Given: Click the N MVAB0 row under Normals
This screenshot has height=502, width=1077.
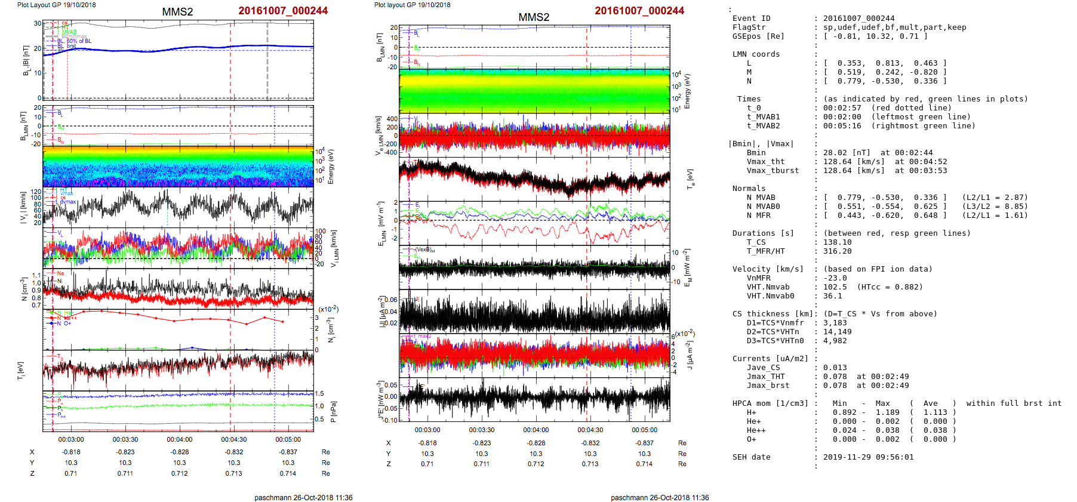Looking at the screenshot, I should pos(763,207).
